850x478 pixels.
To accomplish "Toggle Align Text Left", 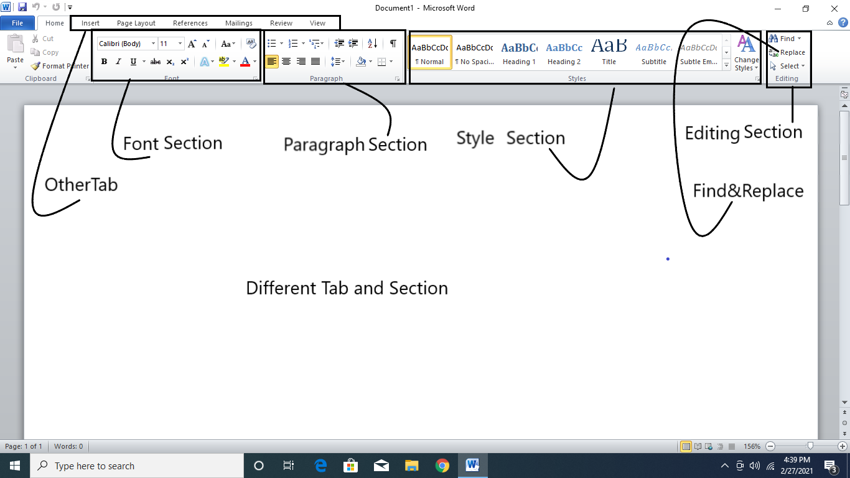I will 271,62.
